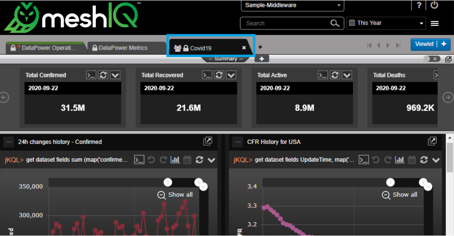Click left zoom handle on CFR History chart
The image size is (454, 236).
click(x=390, y=182)
